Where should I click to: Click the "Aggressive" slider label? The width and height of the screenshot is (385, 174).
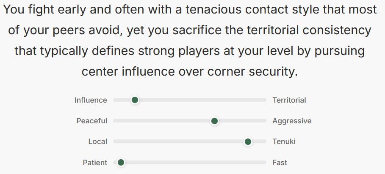[x=292, y=121]
